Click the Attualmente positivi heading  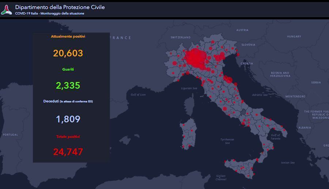pos(68,36)
